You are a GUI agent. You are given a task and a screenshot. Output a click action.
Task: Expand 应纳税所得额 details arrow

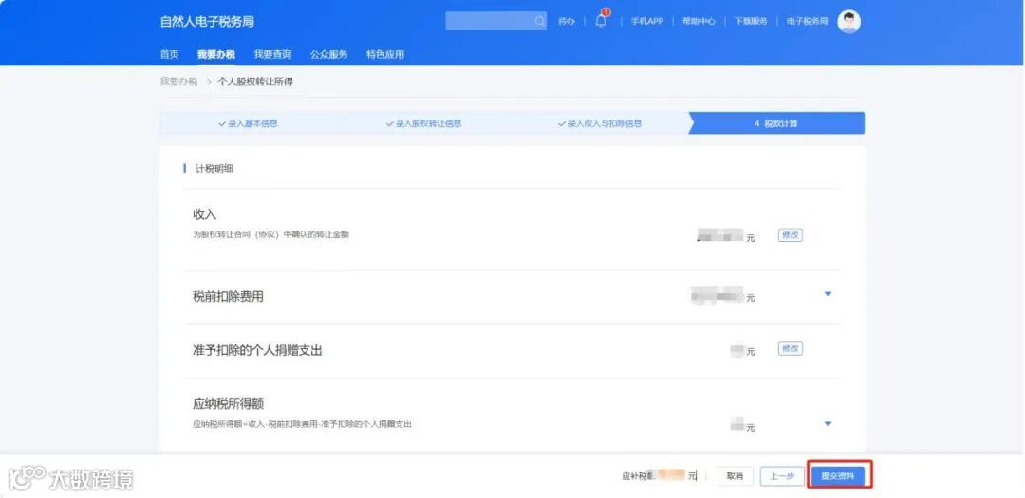[x=828, y=423]
